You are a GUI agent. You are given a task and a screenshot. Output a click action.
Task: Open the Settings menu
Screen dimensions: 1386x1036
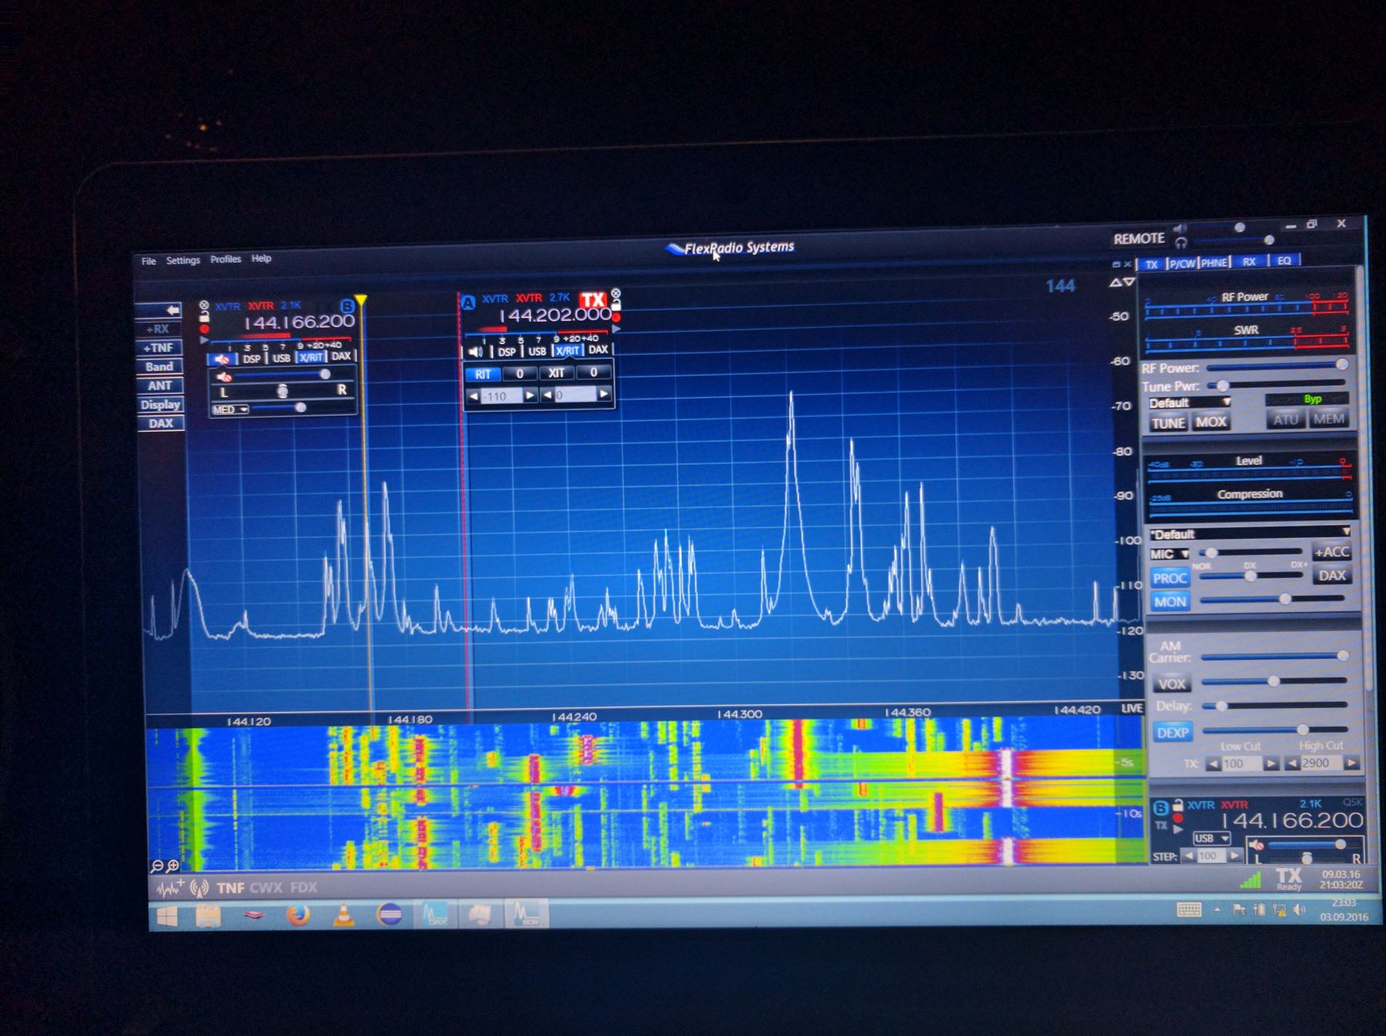pyautogui.click(x=182, y=260)
